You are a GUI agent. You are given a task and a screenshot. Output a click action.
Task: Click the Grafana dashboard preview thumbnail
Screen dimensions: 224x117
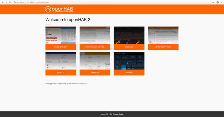pyautogui.click(x=129, y=35)
